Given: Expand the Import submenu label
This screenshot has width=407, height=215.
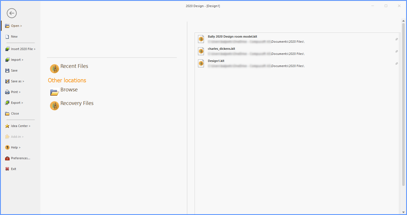Looking at the screenshot, I should click(x=17, y=60).
